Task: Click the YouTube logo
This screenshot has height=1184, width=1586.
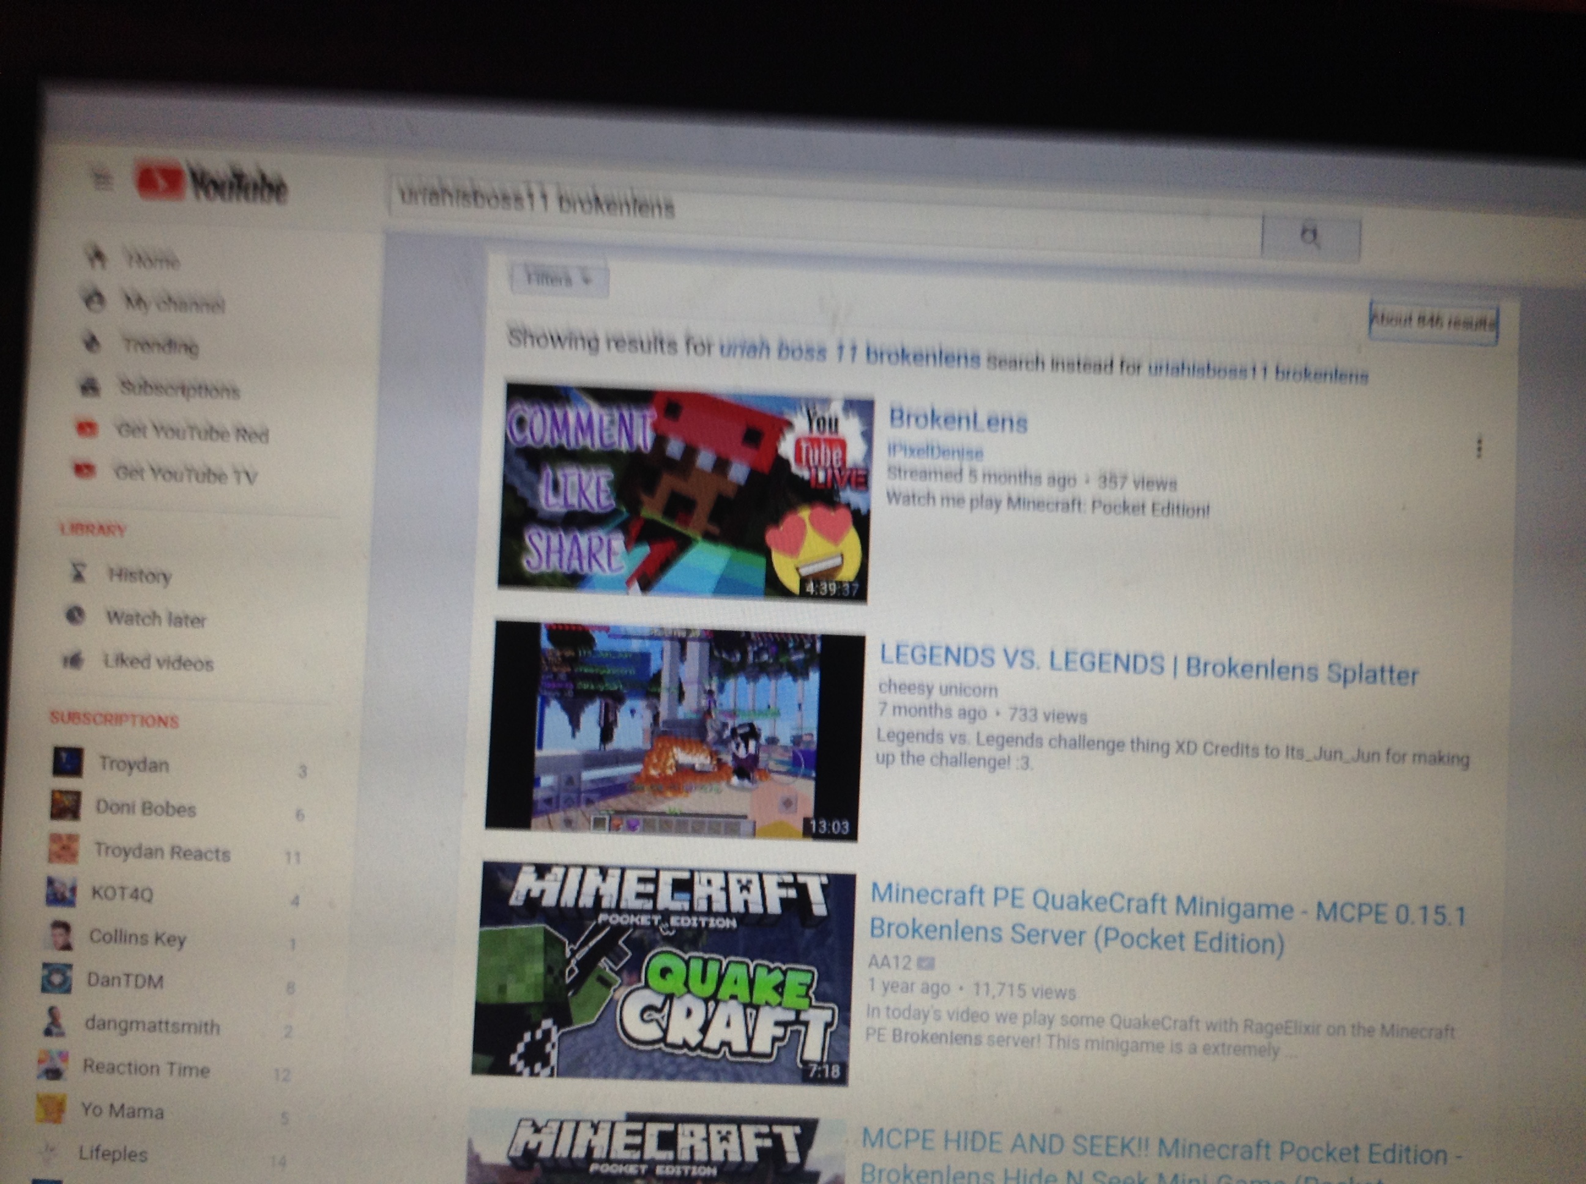Action: [x=212, y=183]
